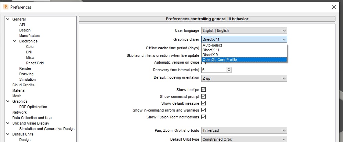The width and height of the screenshot is (343, 142).
Task: Click the Fusion 360 logo in title bar
Action: coord(6,7)
